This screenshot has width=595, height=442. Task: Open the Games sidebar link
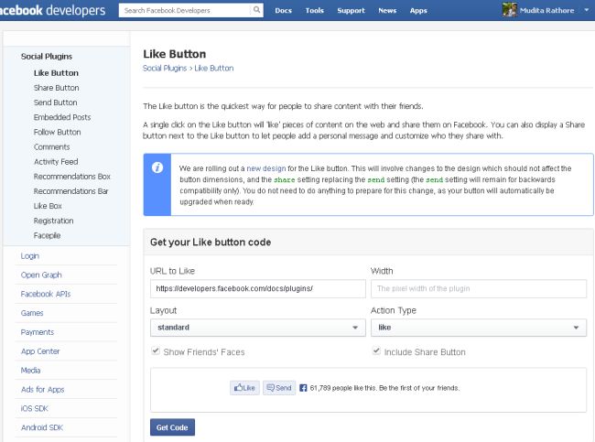point(32,313)
